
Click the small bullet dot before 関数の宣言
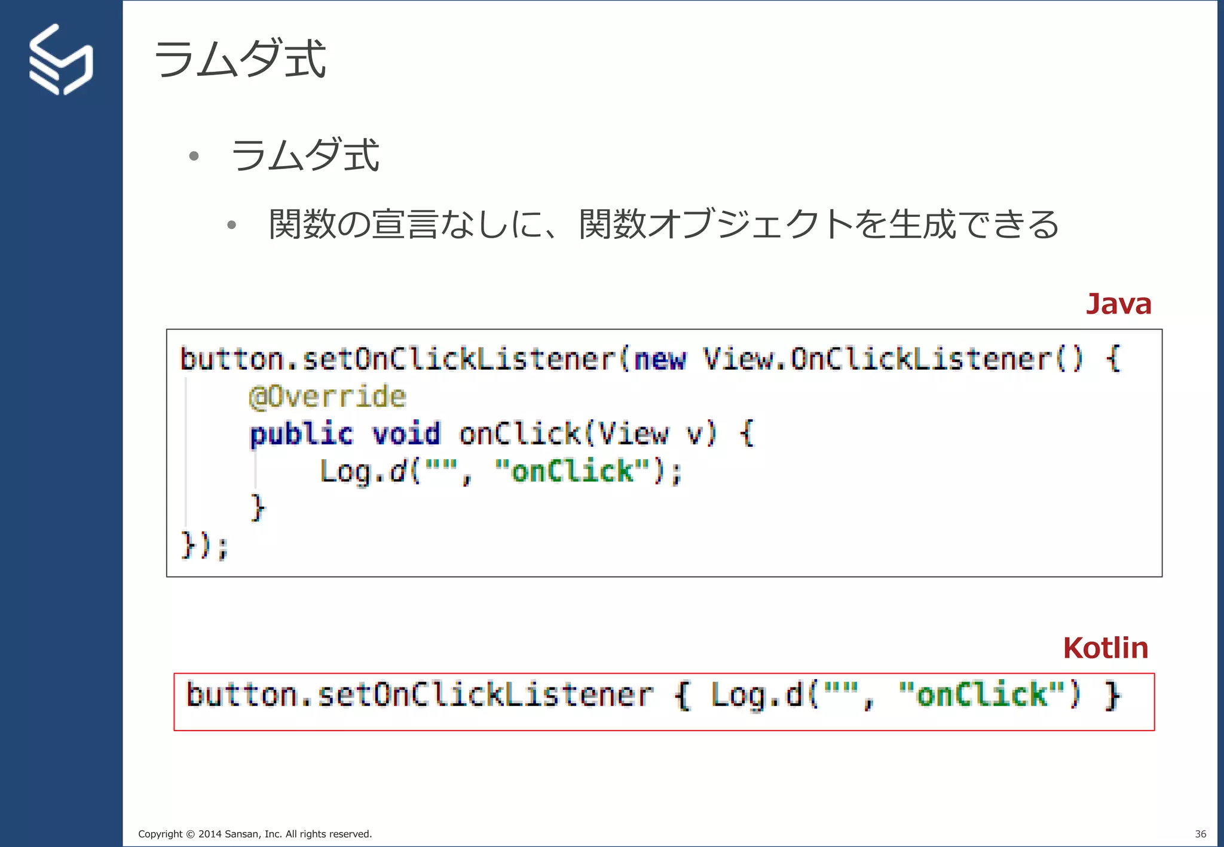(x=232, y=225)
